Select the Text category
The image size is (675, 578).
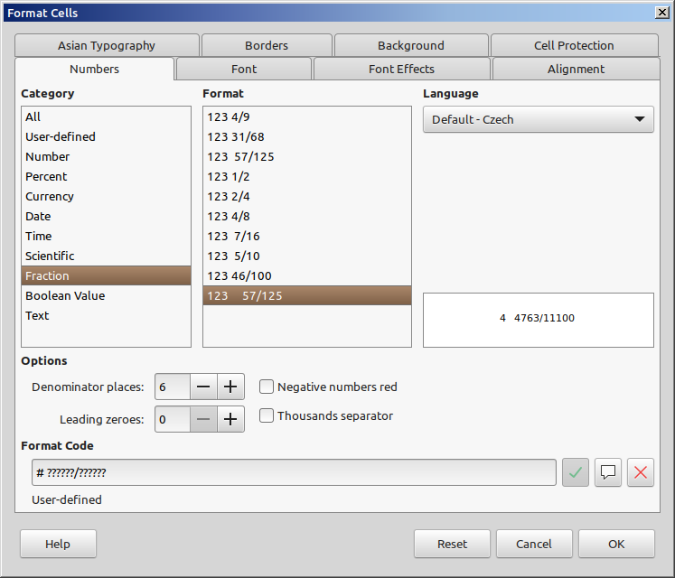106,315
